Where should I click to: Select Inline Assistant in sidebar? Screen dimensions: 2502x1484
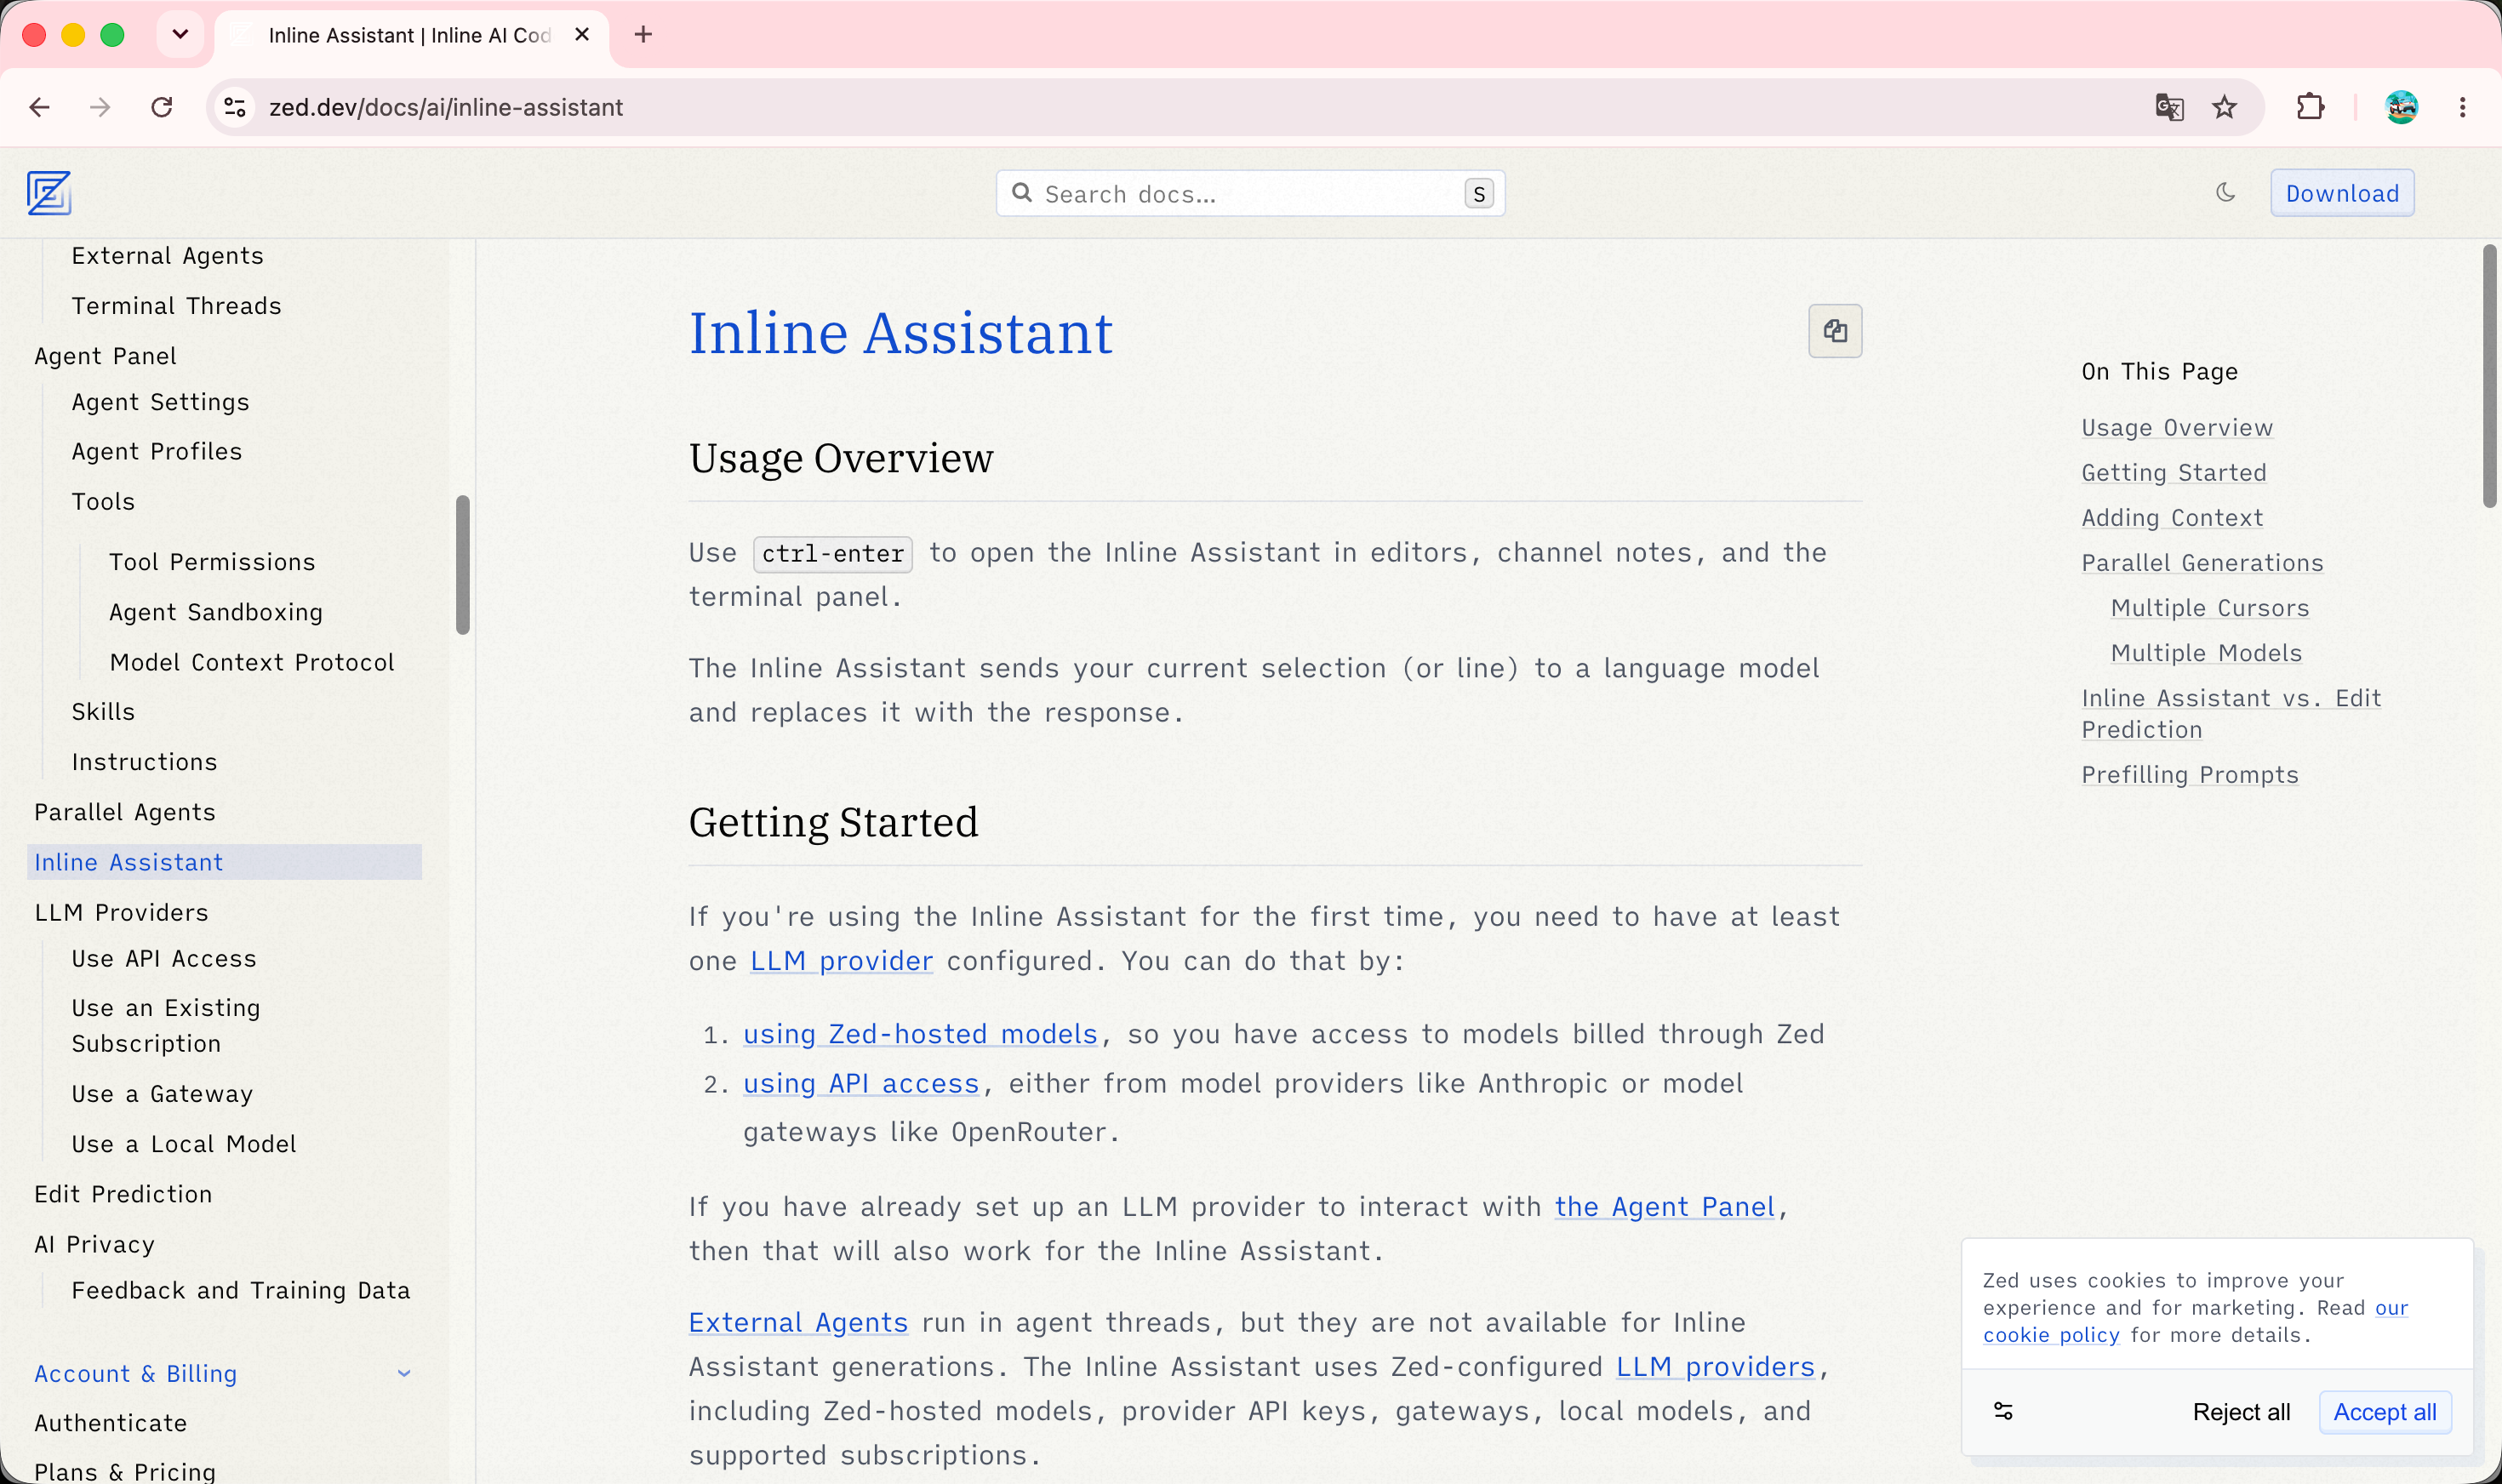(x=225, y=862)
